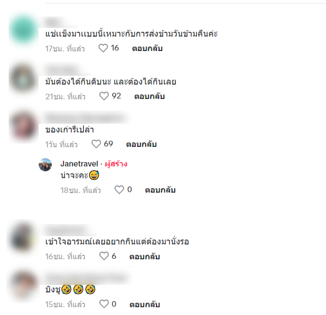Viewport: 326px width, 315px height.
Task: Open avatar of the บิงซู commenter
Action: pyautogui.click(x=24, y=285)
